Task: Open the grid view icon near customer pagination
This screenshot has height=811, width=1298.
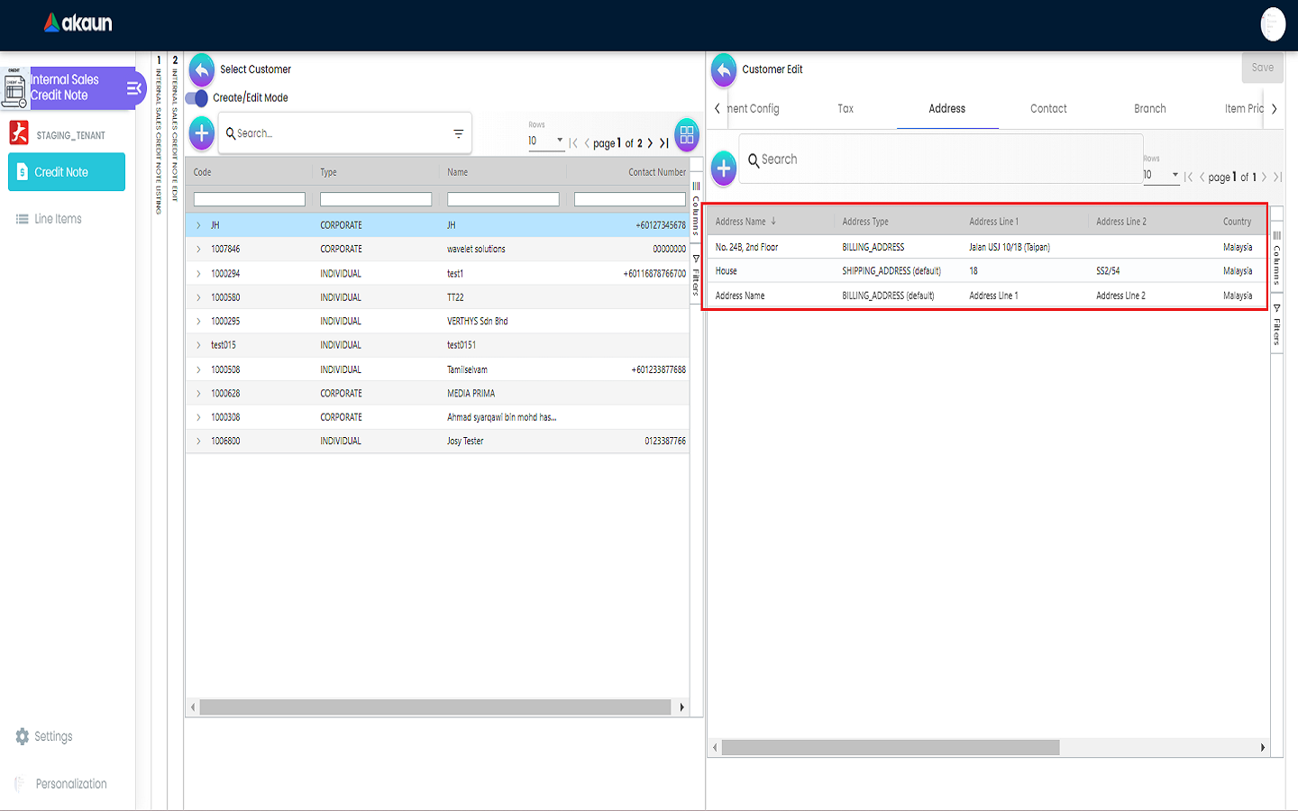Action: click(x=687, y=135)
